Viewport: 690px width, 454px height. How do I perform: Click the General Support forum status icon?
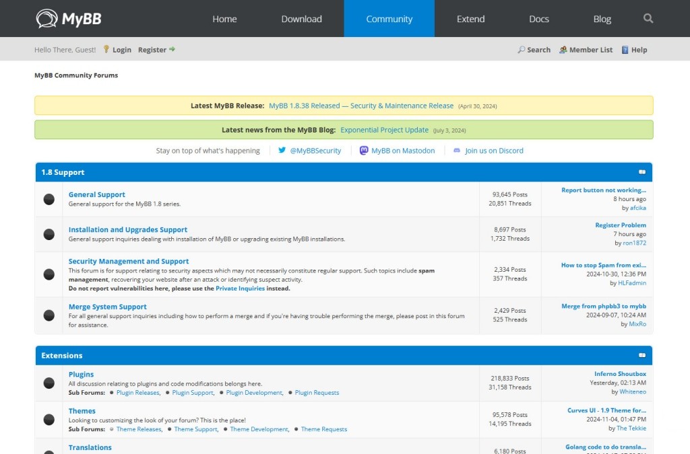[x=49, y=199]
